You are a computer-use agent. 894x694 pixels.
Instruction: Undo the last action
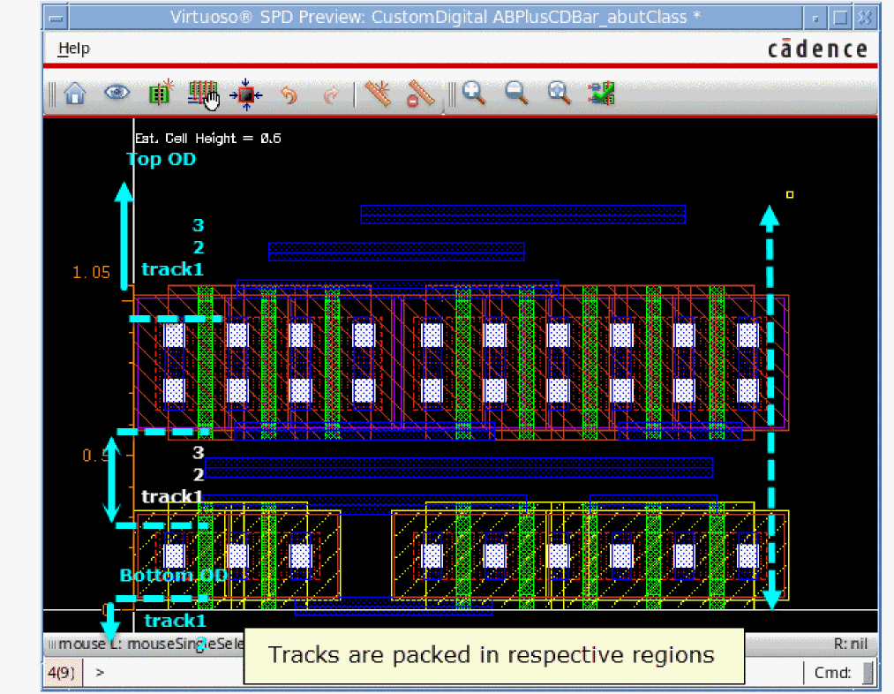click(x=289, y=94)
